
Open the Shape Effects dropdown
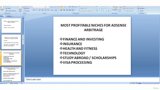(129, 11)
